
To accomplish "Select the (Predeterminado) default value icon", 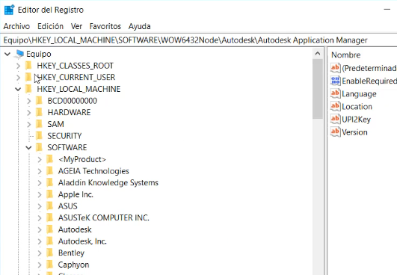I will (x=335, y=68).
